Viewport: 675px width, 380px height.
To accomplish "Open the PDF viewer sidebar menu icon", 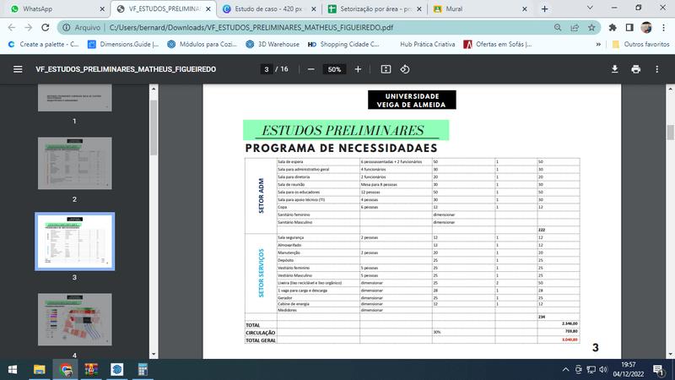I will (18, 69).
